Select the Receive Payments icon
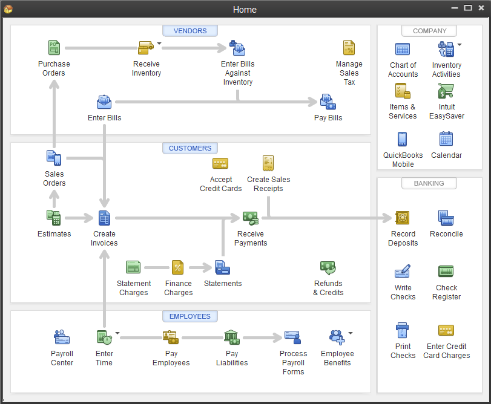This screenshot has height=404, width=491. point(250,218)
